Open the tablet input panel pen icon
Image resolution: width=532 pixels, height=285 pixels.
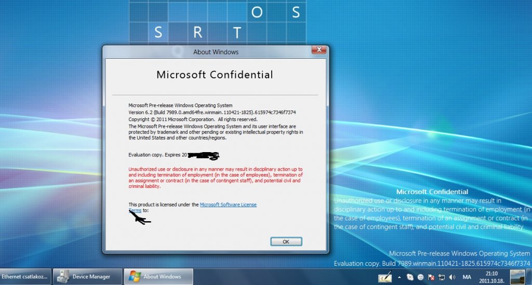tap(385, 277)
